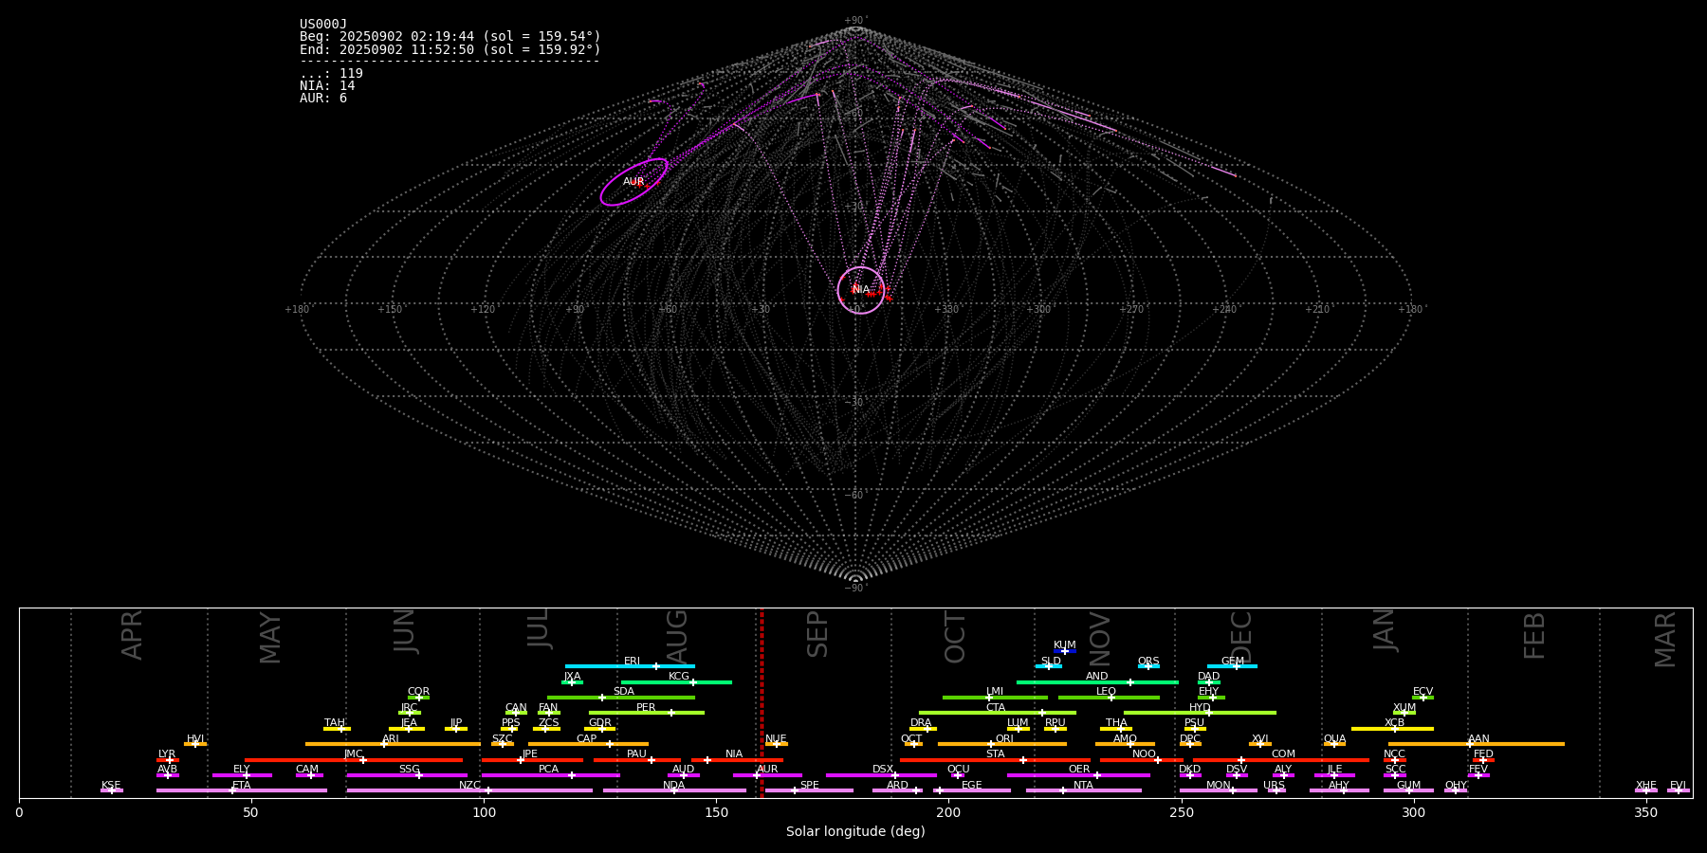Screen dimensions: 1707x853
Task: Click the COM shower label in timeline
Action: click(x=1283, y=753)
